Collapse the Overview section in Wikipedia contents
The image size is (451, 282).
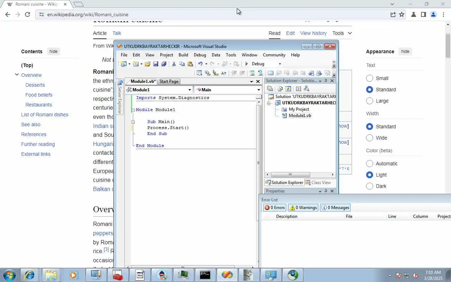coord(17,75)
